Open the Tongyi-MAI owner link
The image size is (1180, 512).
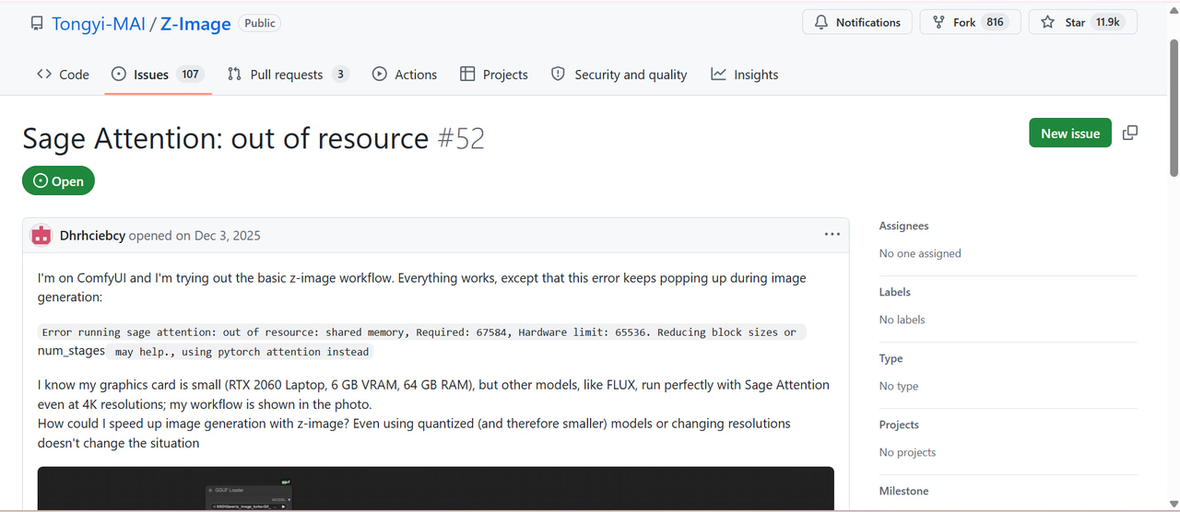click(99, 23)
